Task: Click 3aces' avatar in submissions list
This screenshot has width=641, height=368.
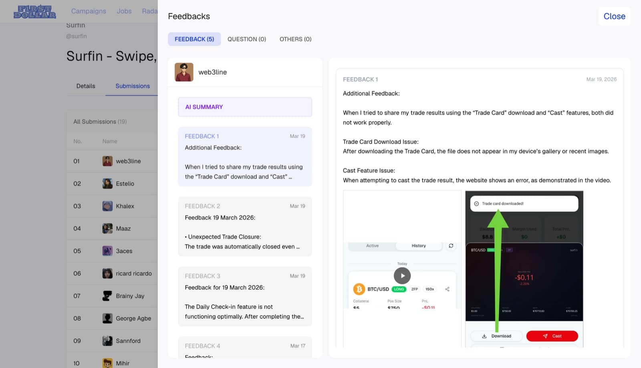Action: [x=107, y=251]
